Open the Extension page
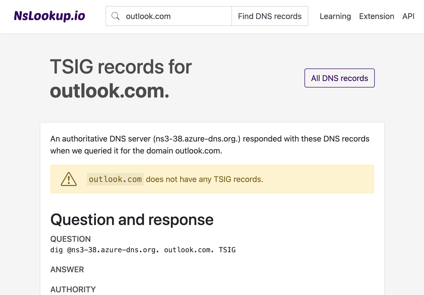This screenshot has height=295, width=424. coord(376,16)
